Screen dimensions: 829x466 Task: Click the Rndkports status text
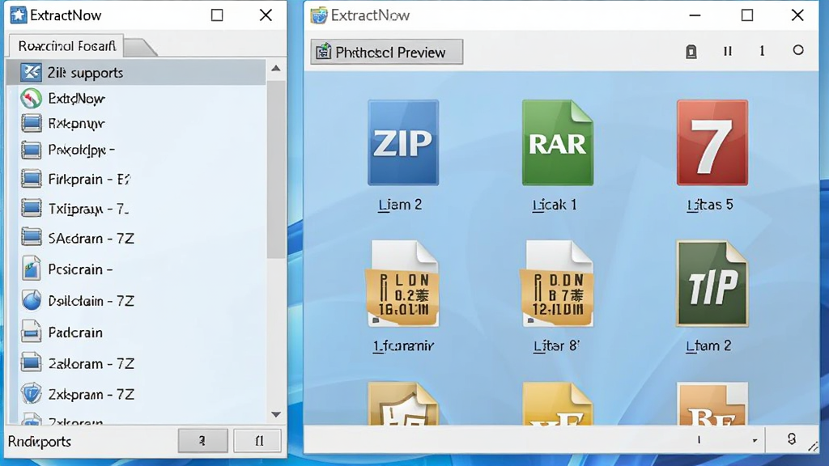pos(40,441)
